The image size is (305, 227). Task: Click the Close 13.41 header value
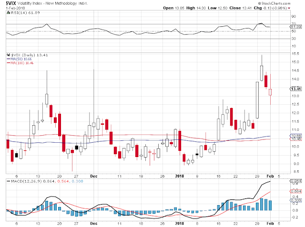[x=240, y=8]
